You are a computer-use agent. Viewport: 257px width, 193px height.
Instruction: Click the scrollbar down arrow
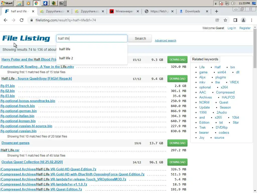(255, 191)
